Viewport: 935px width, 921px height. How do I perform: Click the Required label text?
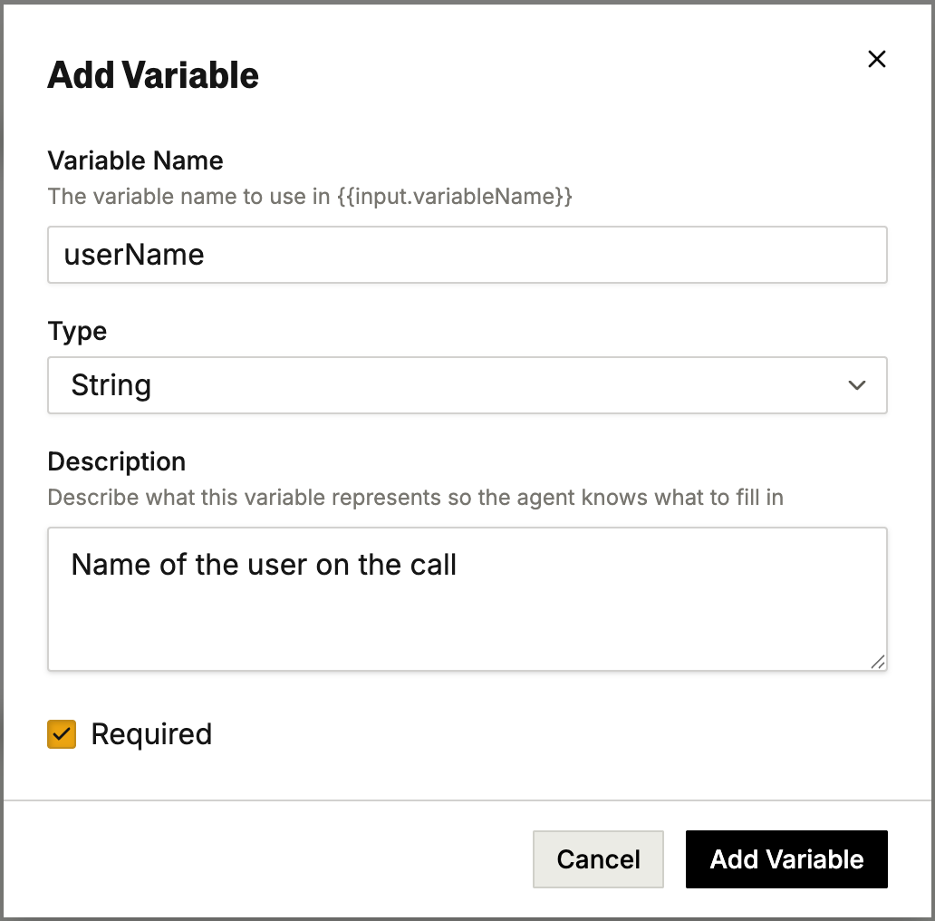(151, 734)
